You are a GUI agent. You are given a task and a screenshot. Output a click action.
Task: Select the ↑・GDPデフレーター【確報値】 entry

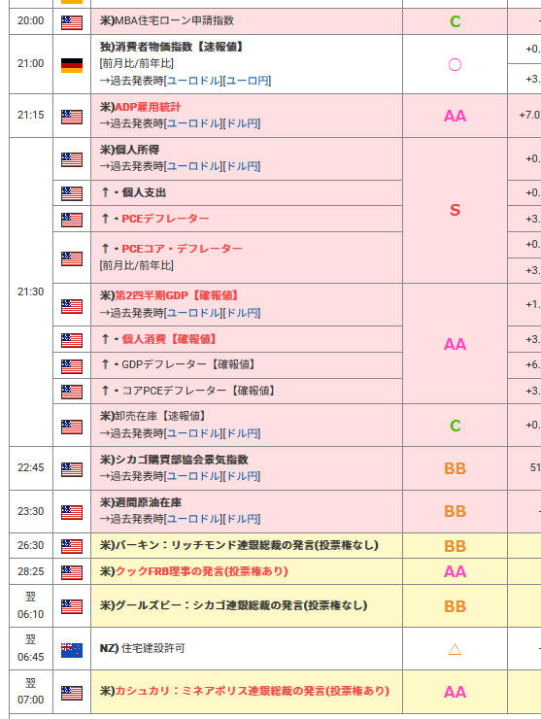tap(179, 364)
